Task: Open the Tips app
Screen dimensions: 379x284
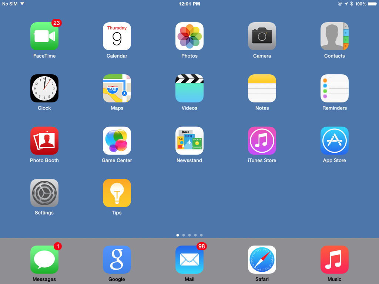Action: pos(117,193)
